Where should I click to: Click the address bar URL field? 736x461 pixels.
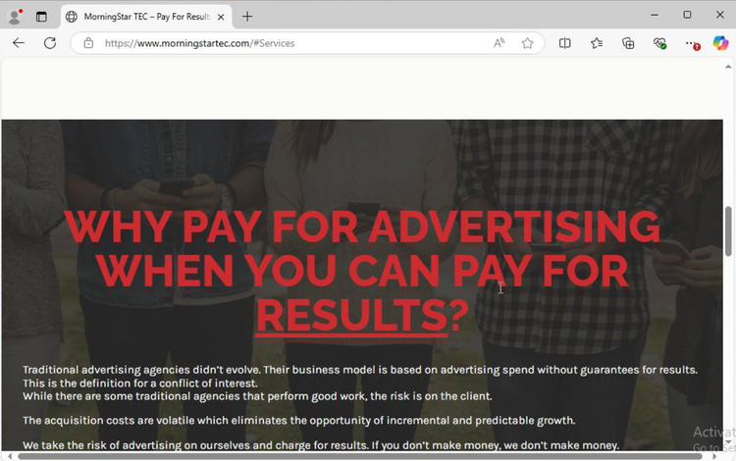285,43
